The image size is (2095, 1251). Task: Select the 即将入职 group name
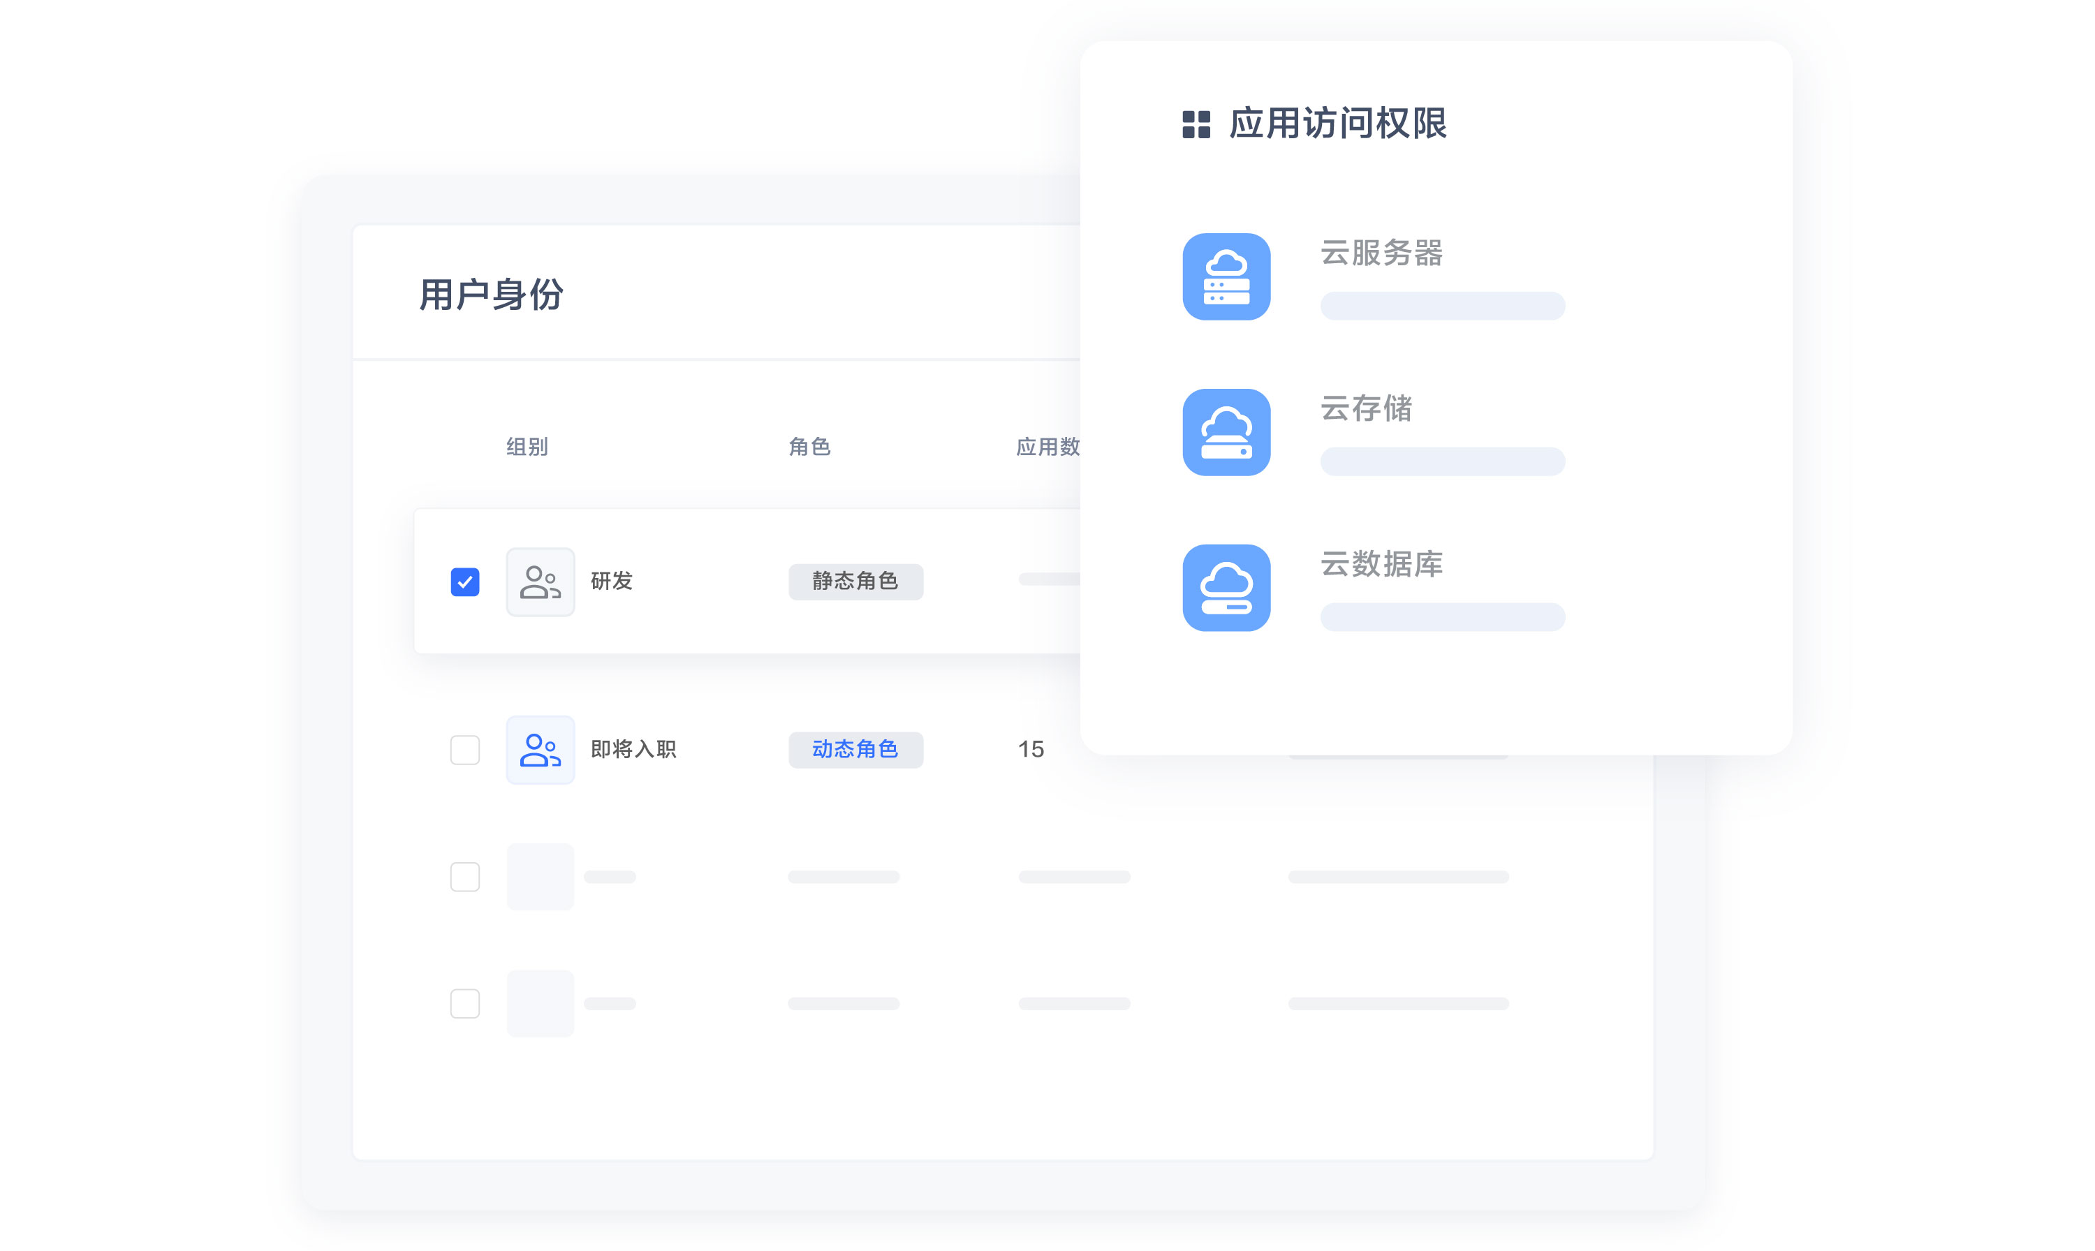click(x=633, y=748)
